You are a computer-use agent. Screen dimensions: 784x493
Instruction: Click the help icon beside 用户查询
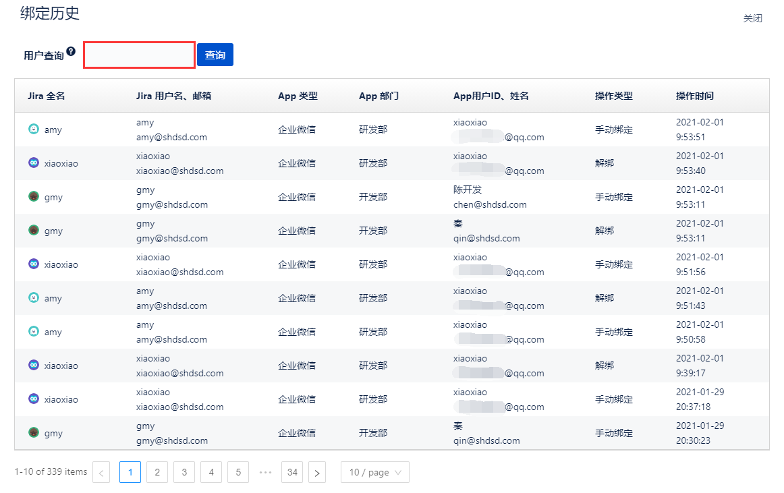coord(71,51)
